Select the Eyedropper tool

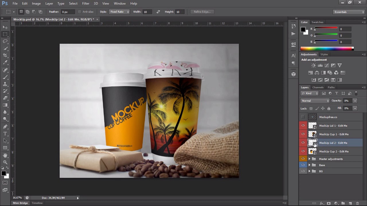pos(5,62)
